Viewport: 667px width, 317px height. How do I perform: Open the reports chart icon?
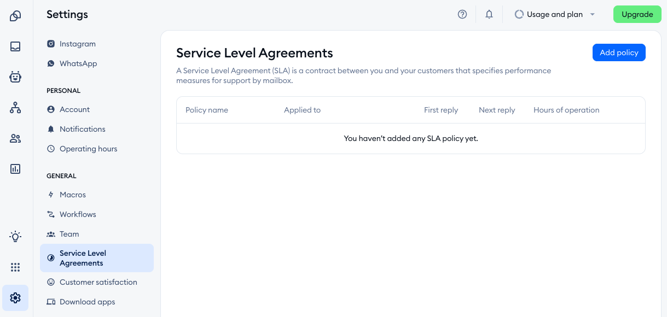(x=15, y=169)
